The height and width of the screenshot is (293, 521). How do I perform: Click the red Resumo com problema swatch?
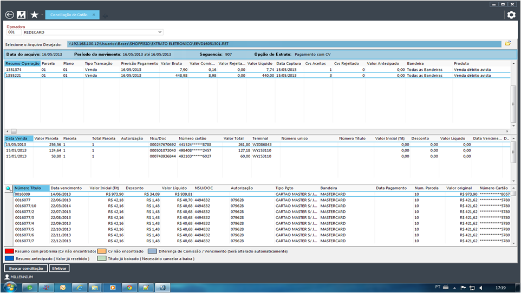9,251
